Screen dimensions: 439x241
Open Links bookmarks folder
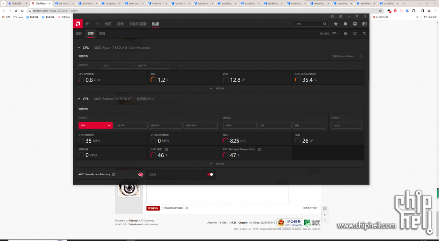tap(18, 17)
